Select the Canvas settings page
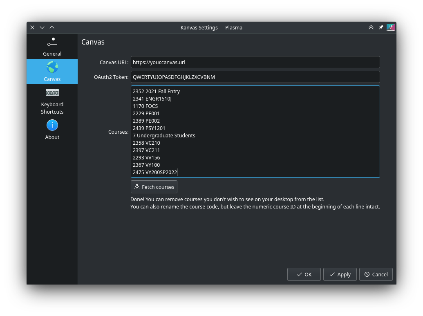 (52, 72)
